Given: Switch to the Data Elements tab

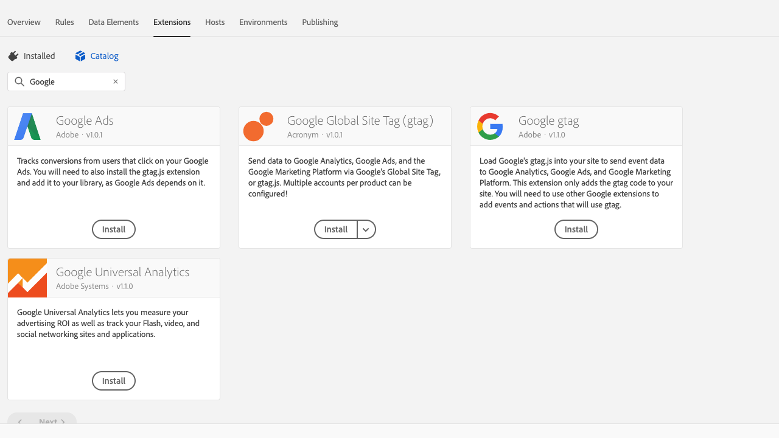Looking at the screenshot, I should [x=113, y=22].
